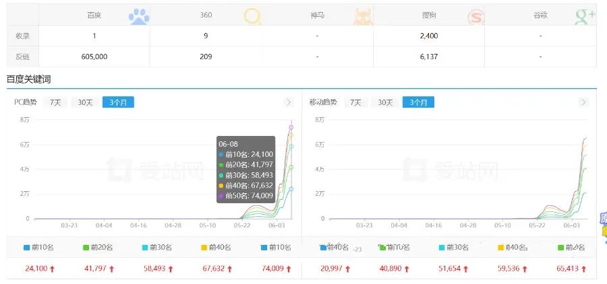The image size is (607, 284).
Task: Select the 7天 tab in 移动趋势
Action: [x=355, y=102]
